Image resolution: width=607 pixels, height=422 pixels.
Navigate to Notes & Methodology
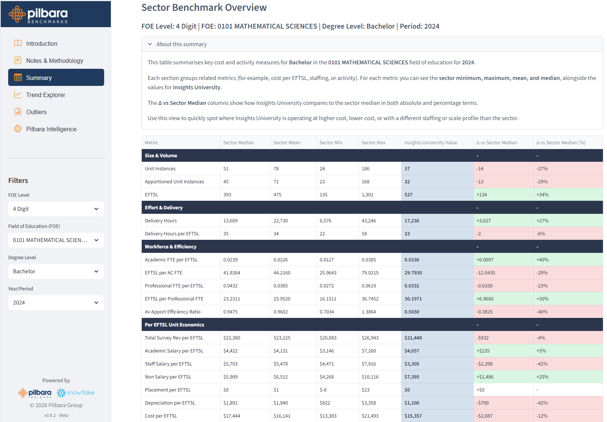pyautogui.click(x=54, y=61)
